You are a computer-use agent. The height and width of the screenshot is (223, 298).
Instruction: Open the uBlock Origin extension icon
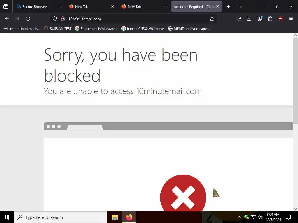click(x=281, y=19)
